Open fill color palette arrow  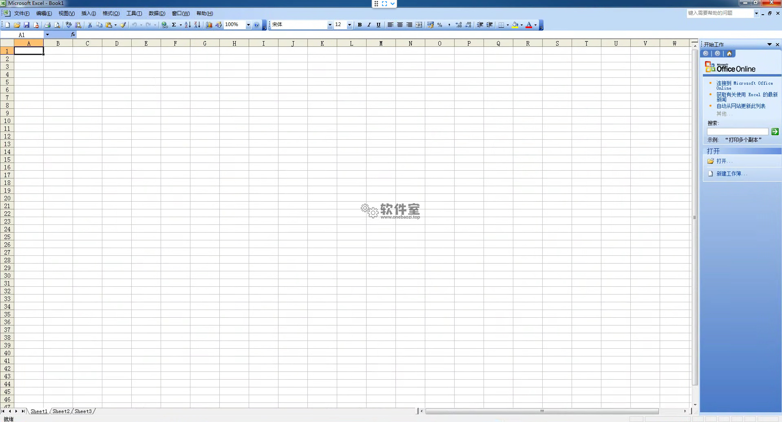click(x=521, y=25)
